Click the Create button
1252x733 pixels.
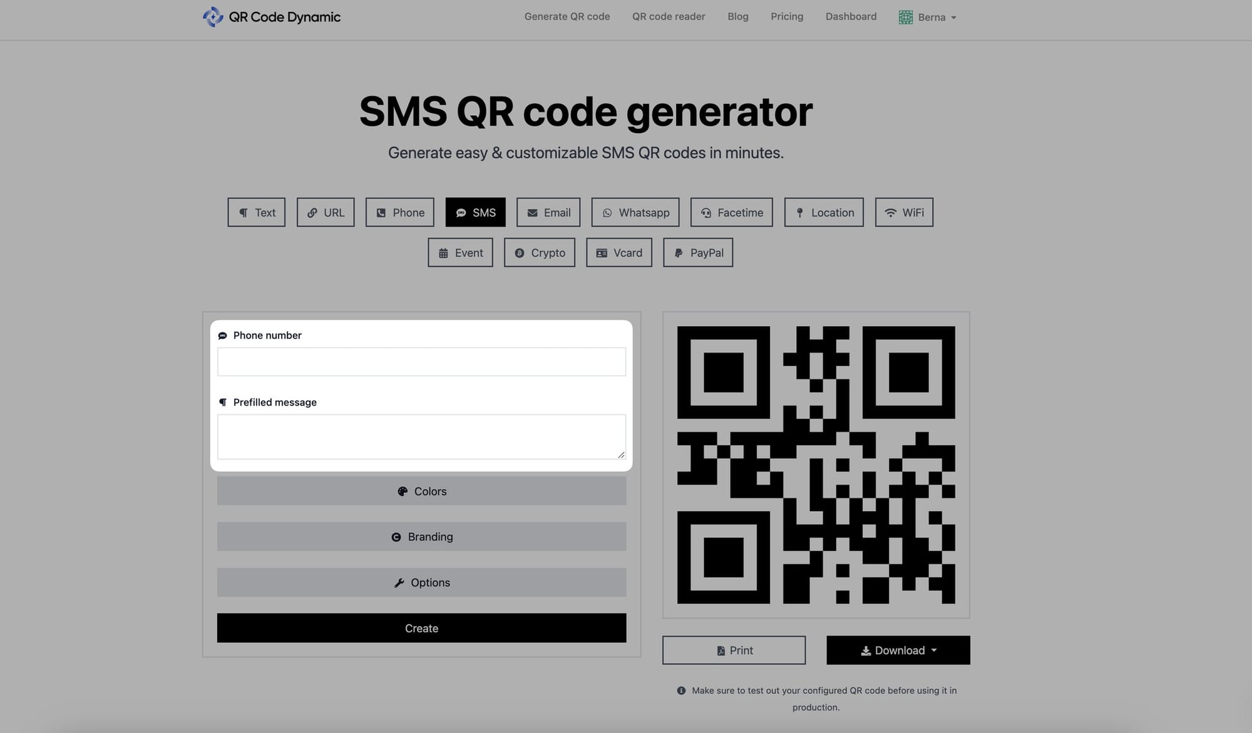[422, 627]
